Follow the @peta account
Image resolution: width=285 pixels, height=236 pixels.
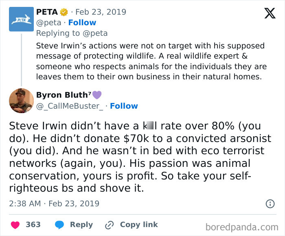[82, 23]
